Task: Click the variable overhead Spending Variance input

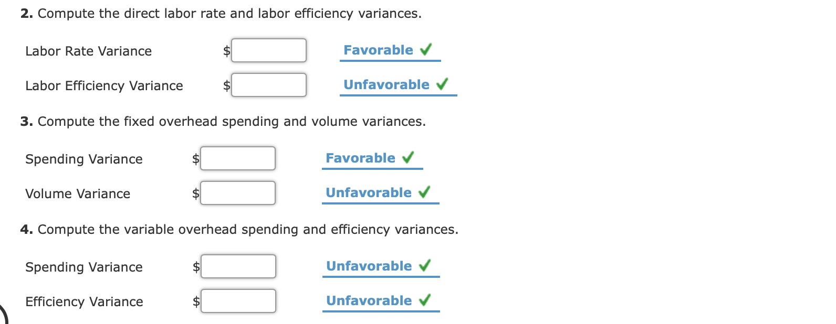Action: (238, 266)
